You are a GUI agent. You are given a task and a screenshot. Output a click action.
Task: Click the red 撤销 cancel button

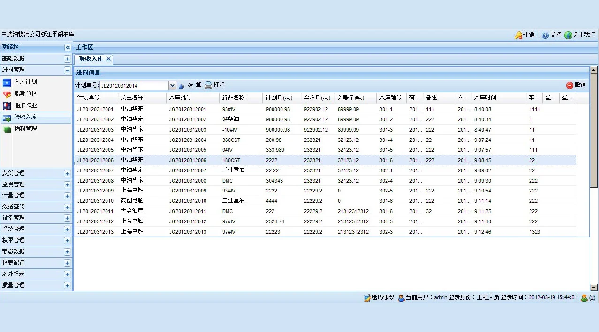576,85
